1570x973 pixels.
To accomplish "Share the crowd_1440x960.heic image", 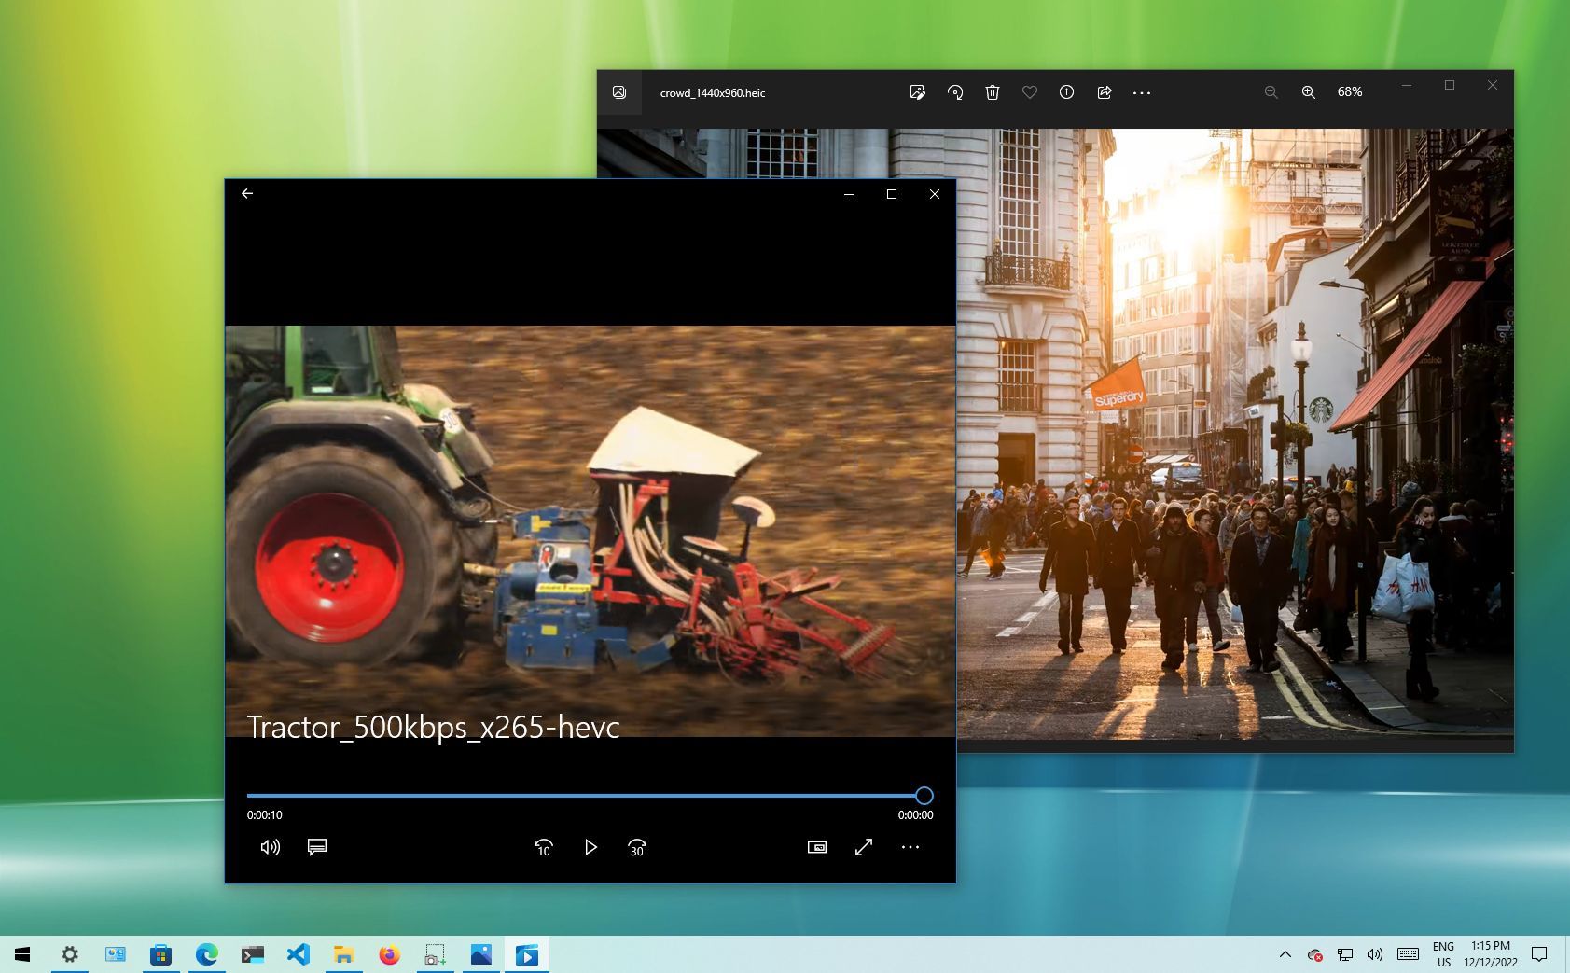I will coord(1104,92).
